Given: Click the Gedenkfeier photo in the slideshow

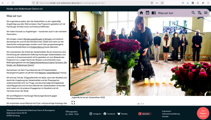Looking at the screenshot, I should pos(140,54).
